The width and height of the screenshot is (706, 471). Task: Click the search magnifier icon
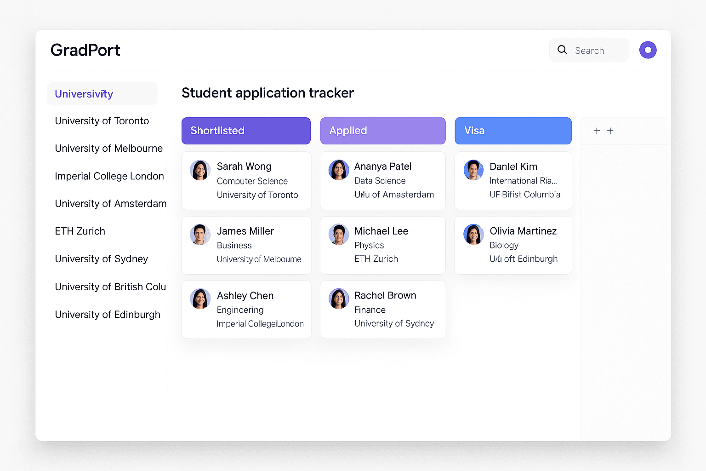(x=562, y=50)
